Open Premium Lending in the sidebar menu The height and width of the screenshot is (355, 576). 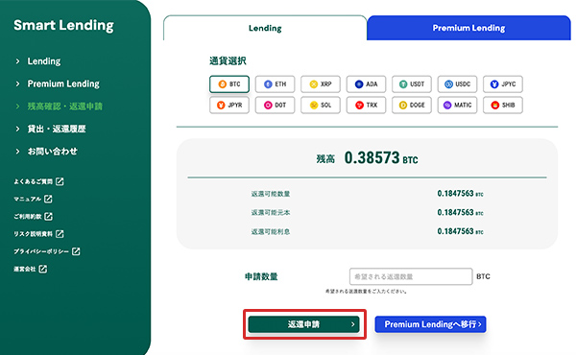63,83
